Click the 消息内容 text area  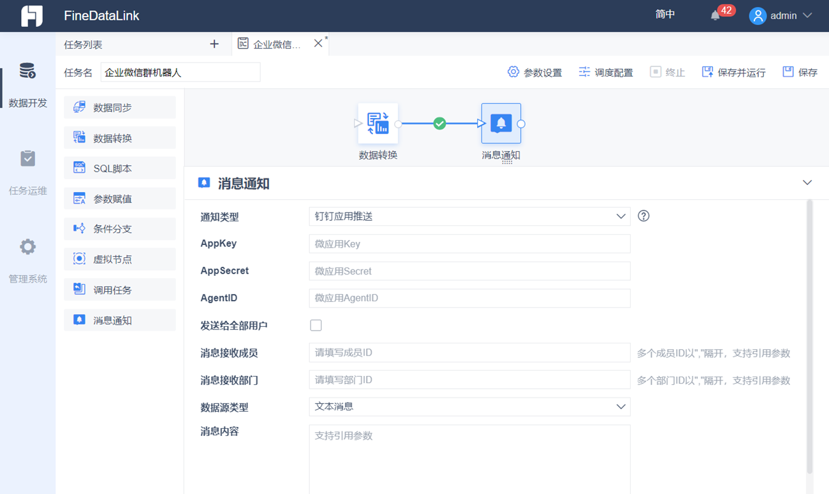tap(469, 460)
